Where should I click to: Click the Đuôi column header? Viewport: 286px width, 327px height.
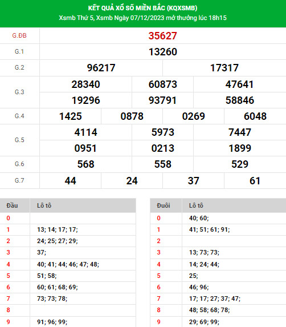click(x=164, y=205)
